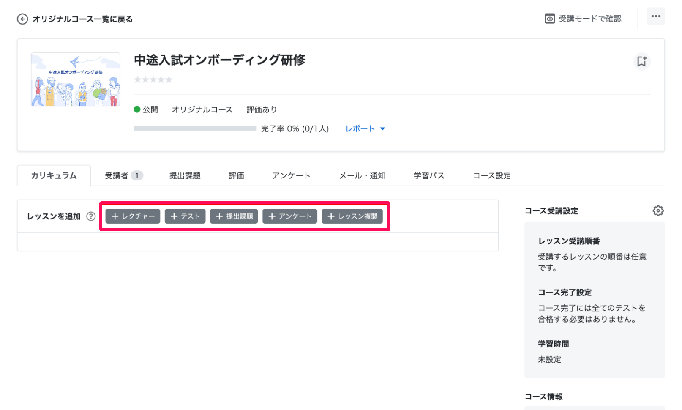Click the コース情報 heading
The image size is (682, 410).
tap(543, 396)
